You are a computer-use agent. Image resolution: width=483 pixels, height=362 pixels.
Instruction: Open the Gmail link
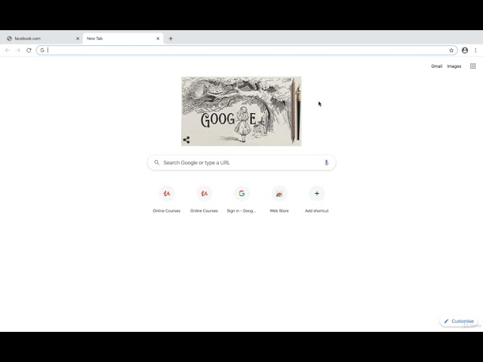[436, 66]
